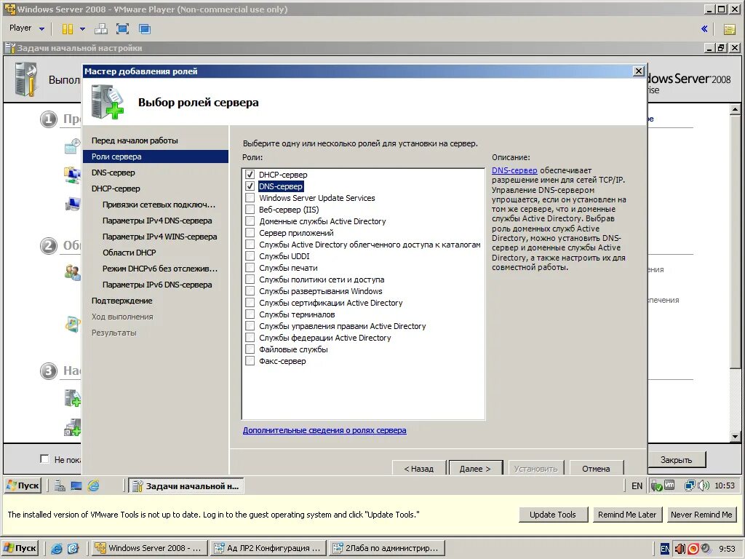
Task: Check the DHCP-сервер role checkbox
Action: (x=250, y=175)
